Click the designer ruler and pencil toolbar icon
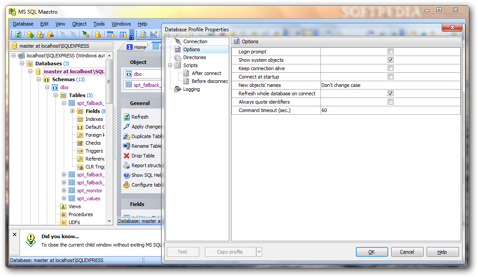The height and width of the screenshot is (277, 478). pyautogui.click(x=154, y=34)
